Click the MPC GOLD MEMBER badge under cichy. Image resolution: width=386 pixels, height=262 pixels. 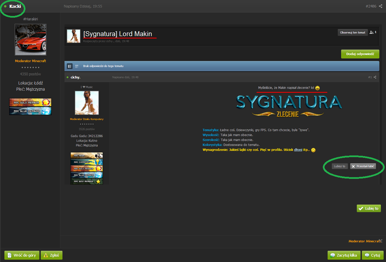[87, 168]
